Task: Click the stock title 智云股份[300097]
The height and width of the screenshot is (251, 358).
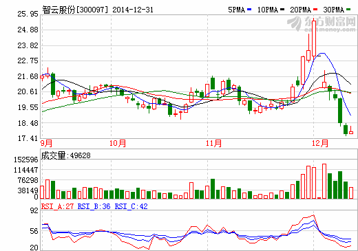Action: coord(75,10)
